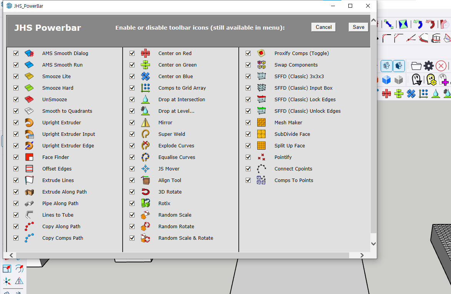Click the "SFFD (Classic) Unlock Edges" label
Screen dimensions: 451x294
308,111
